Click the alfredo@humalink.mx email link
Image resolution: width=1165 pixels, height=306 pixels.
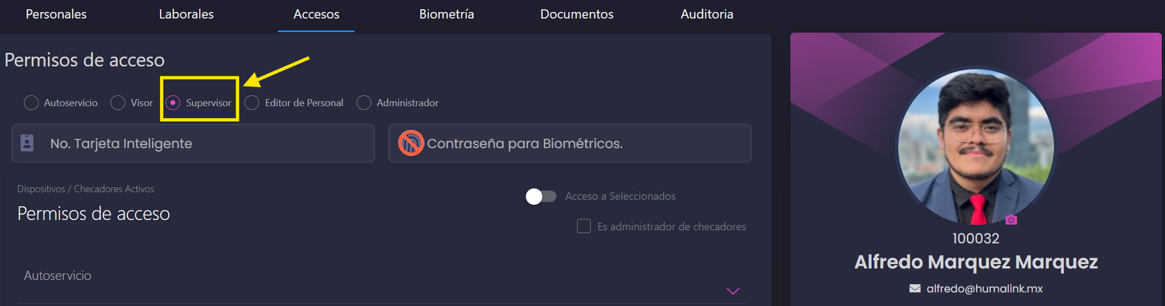click(x=984, y=289)
